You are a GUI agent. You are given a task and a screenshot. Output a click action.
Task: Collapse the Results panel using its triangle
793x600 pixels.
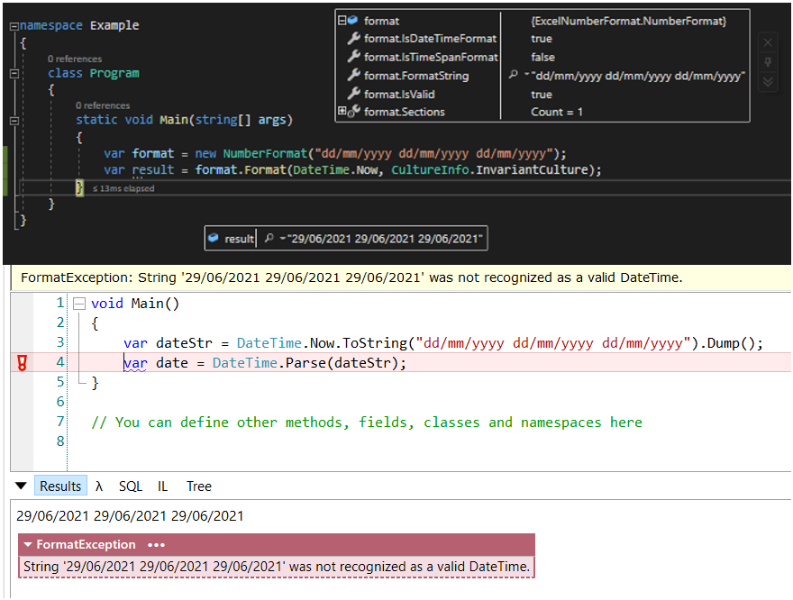point(20,486)
